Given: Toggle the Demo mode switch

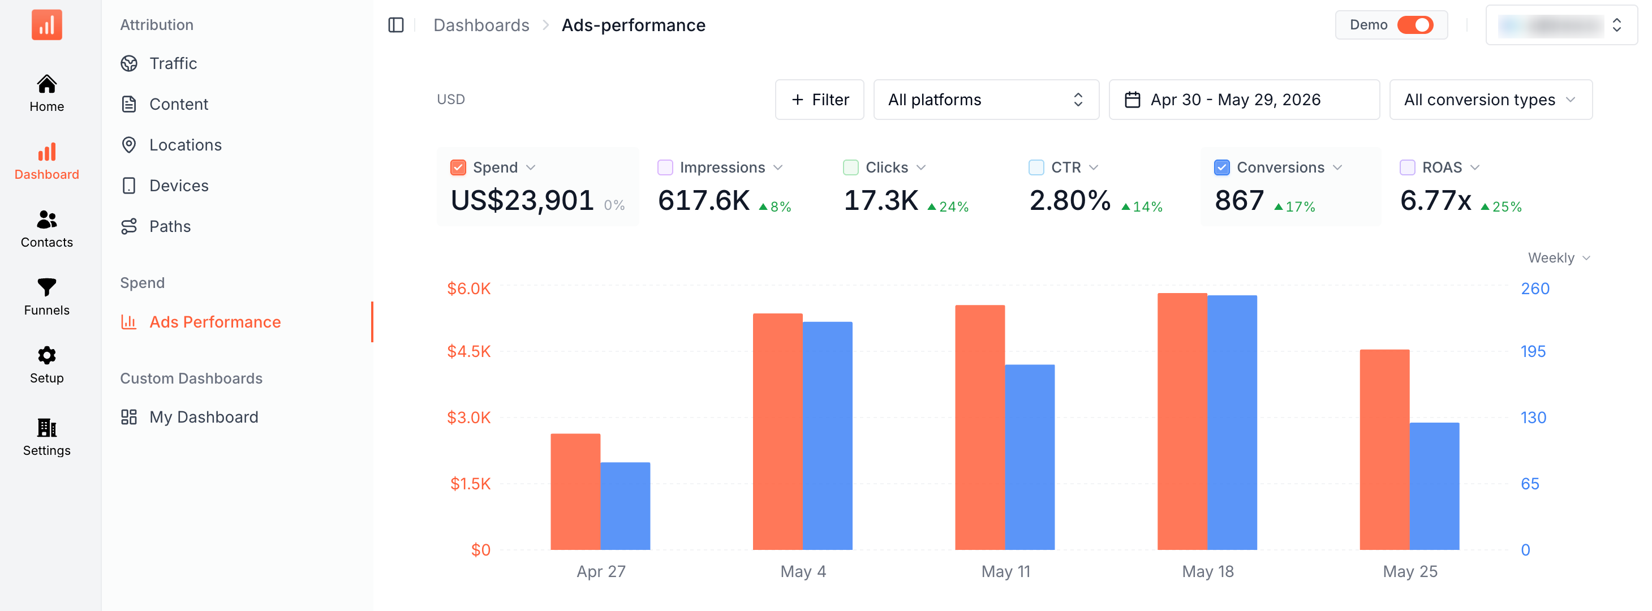Looking at the screenshot, I should 1415,25.
